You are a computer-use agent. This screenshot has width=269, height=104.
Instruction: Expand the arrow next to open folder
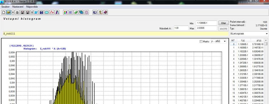click(x=13, y=12)
